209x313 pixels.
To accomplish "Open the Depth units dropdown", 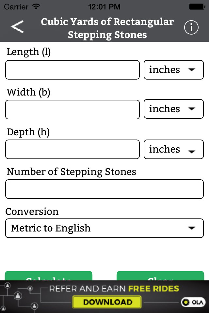I will [173, 149].
